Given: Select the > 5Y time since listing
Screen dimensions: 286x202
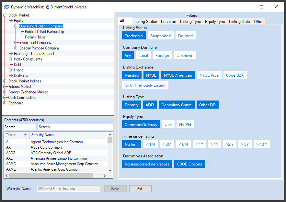Looking at the screenshot, I should (x=246, y=144).
